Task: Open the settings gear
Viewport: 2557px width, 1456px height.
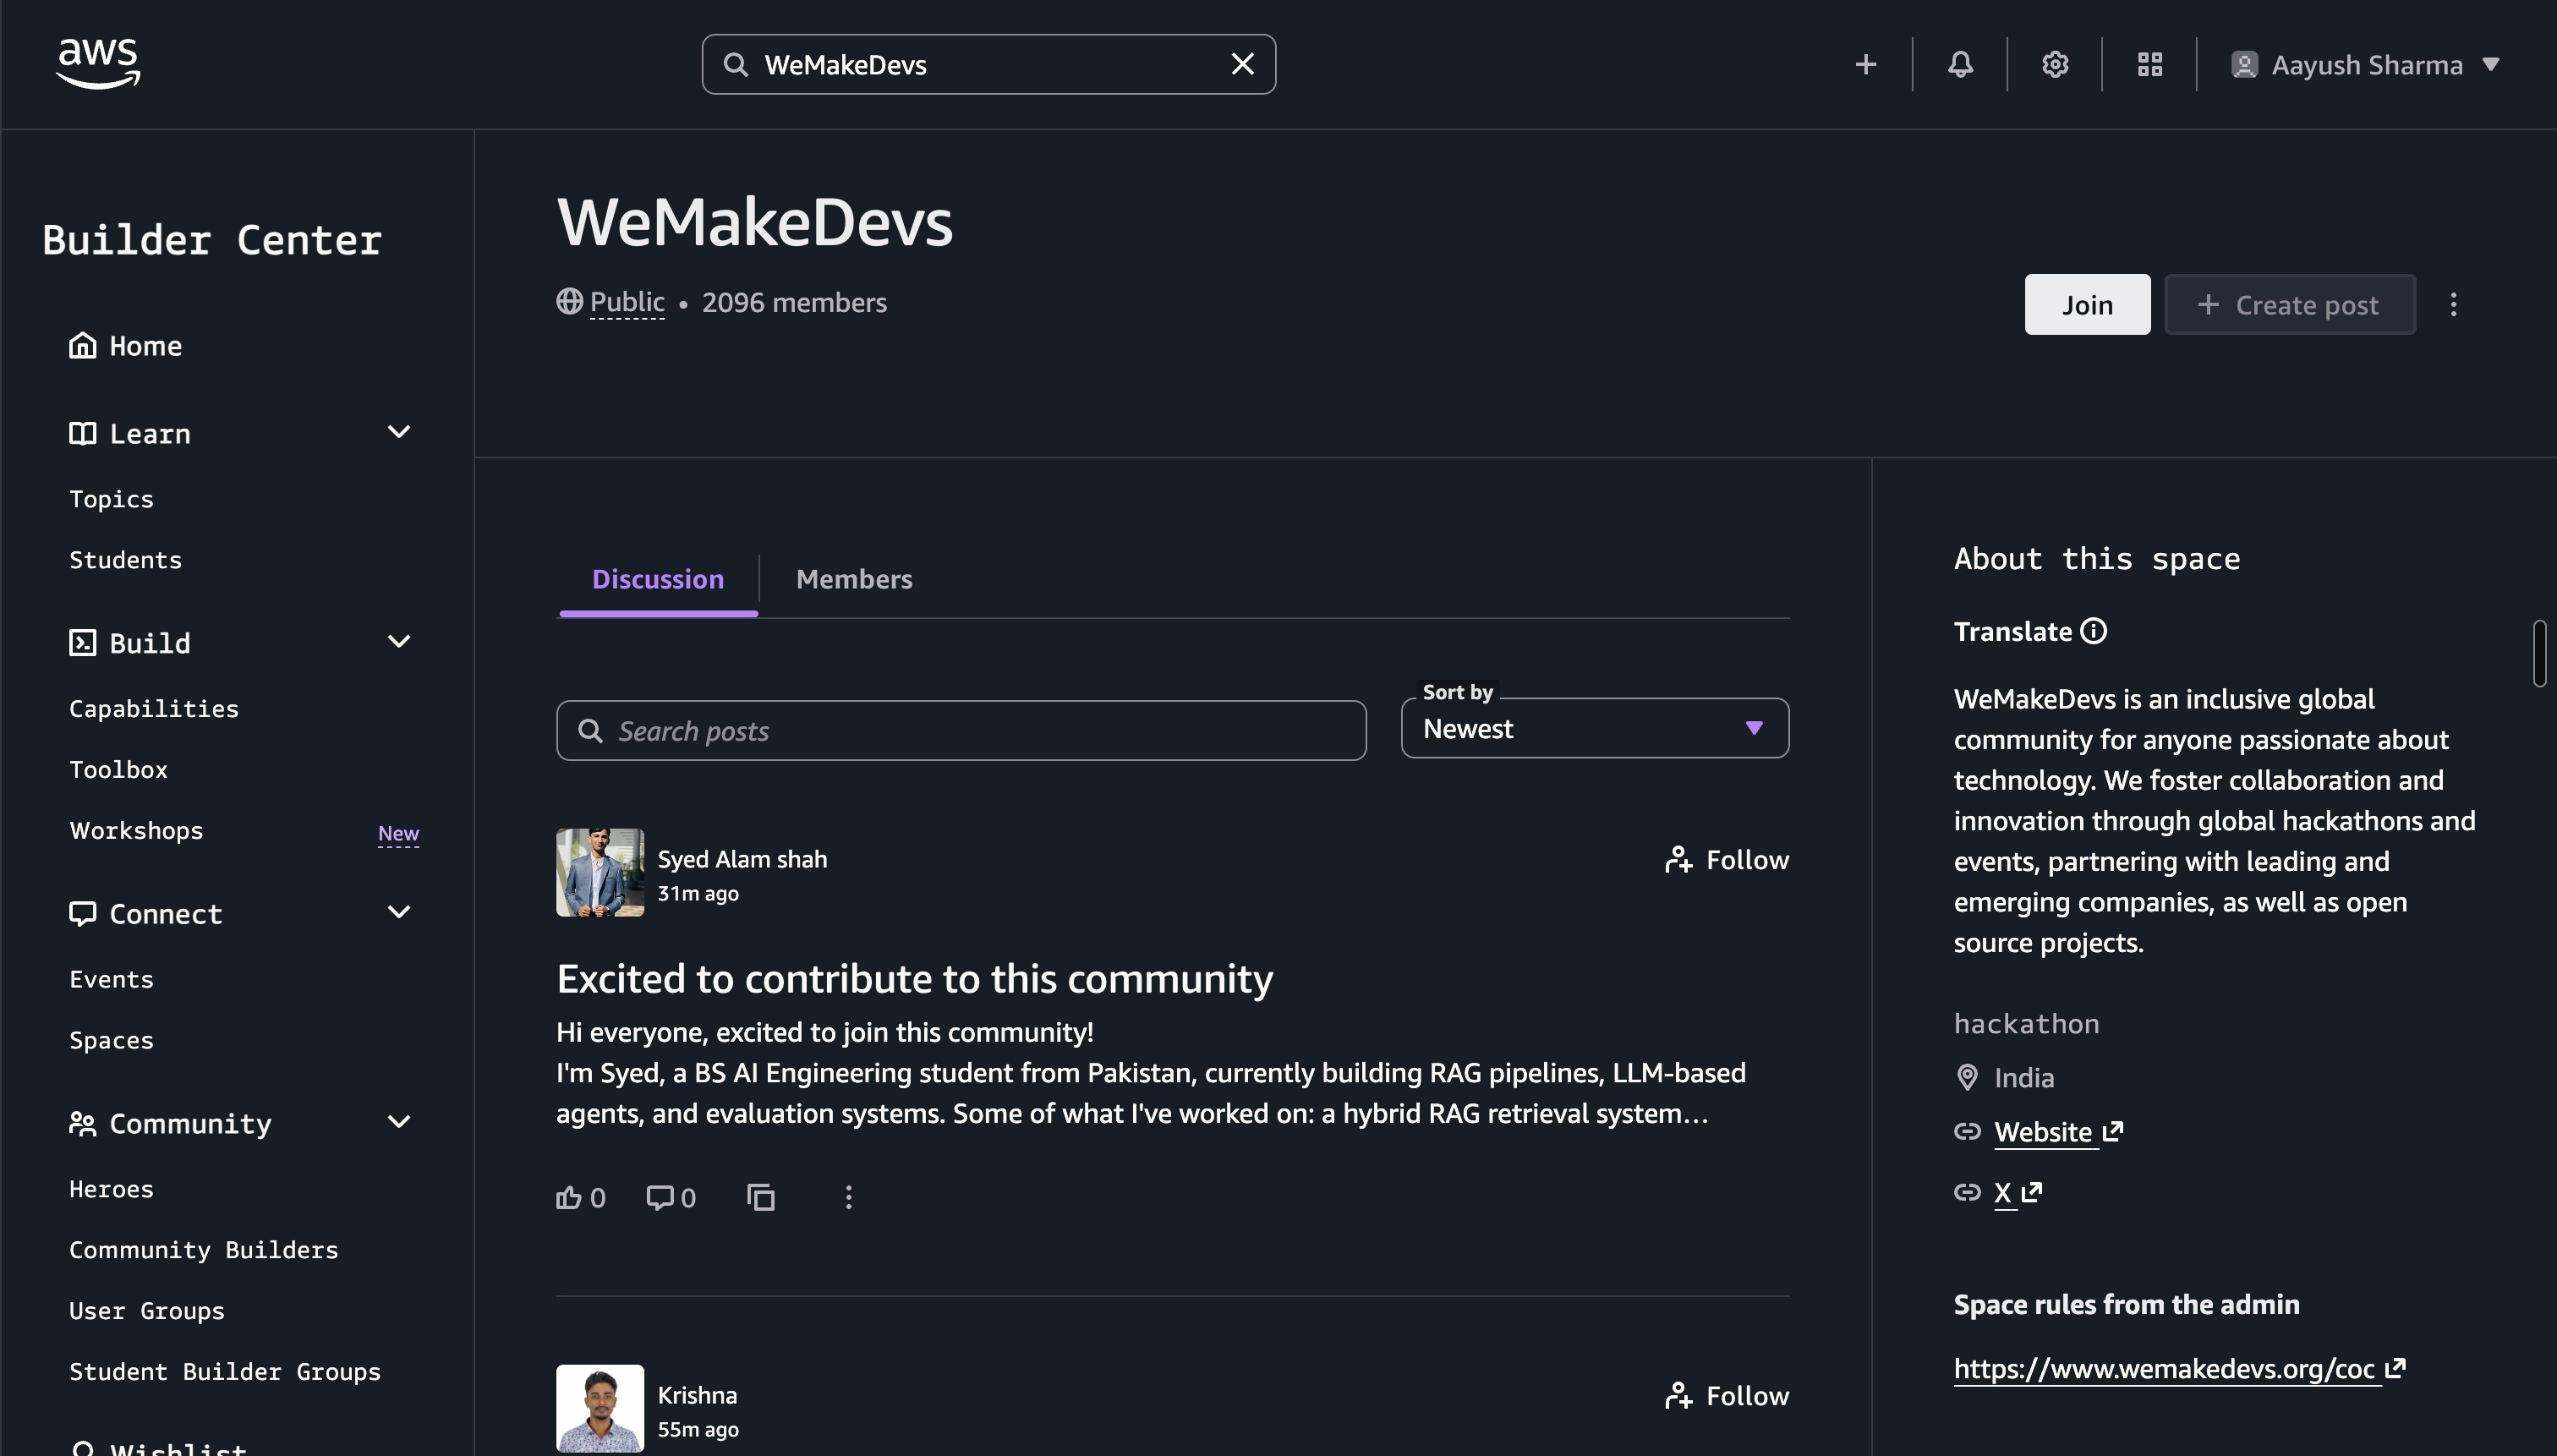Action: coord(2055,65)
